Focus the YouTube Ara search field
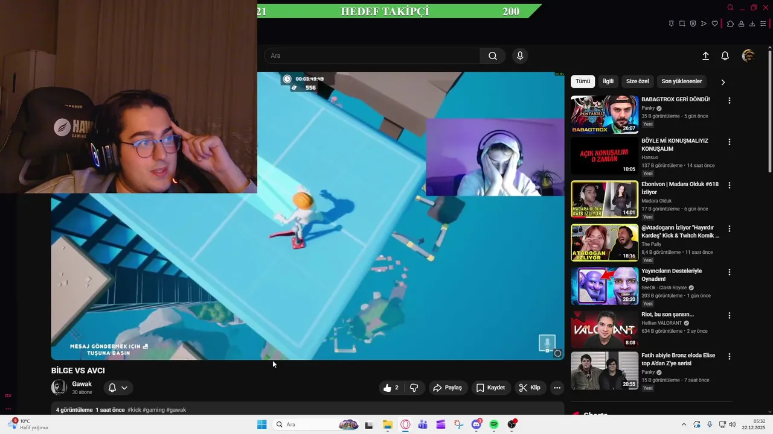Screen dimensions: 773x434 pos(372,56)
